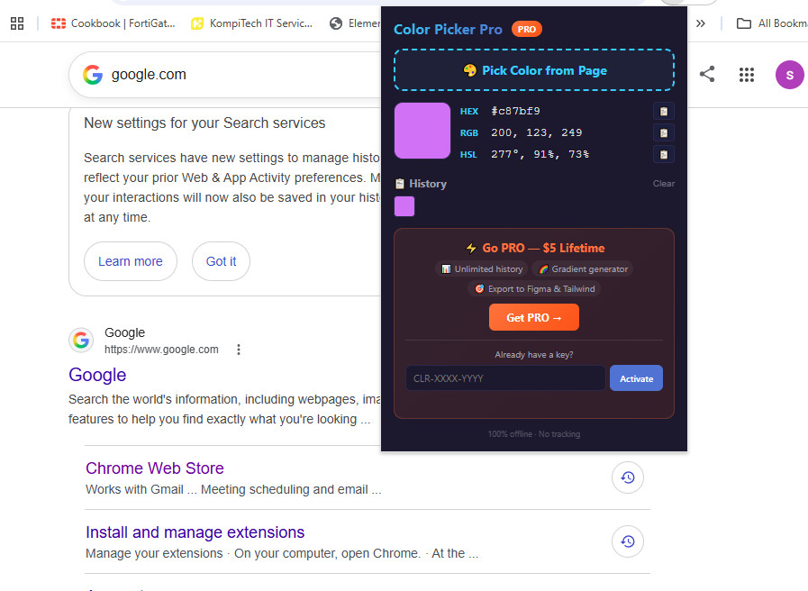The height and width of the screenshot is (591, 808).
Task: Open the Chrome Web Store link
Action: [155, 468]
